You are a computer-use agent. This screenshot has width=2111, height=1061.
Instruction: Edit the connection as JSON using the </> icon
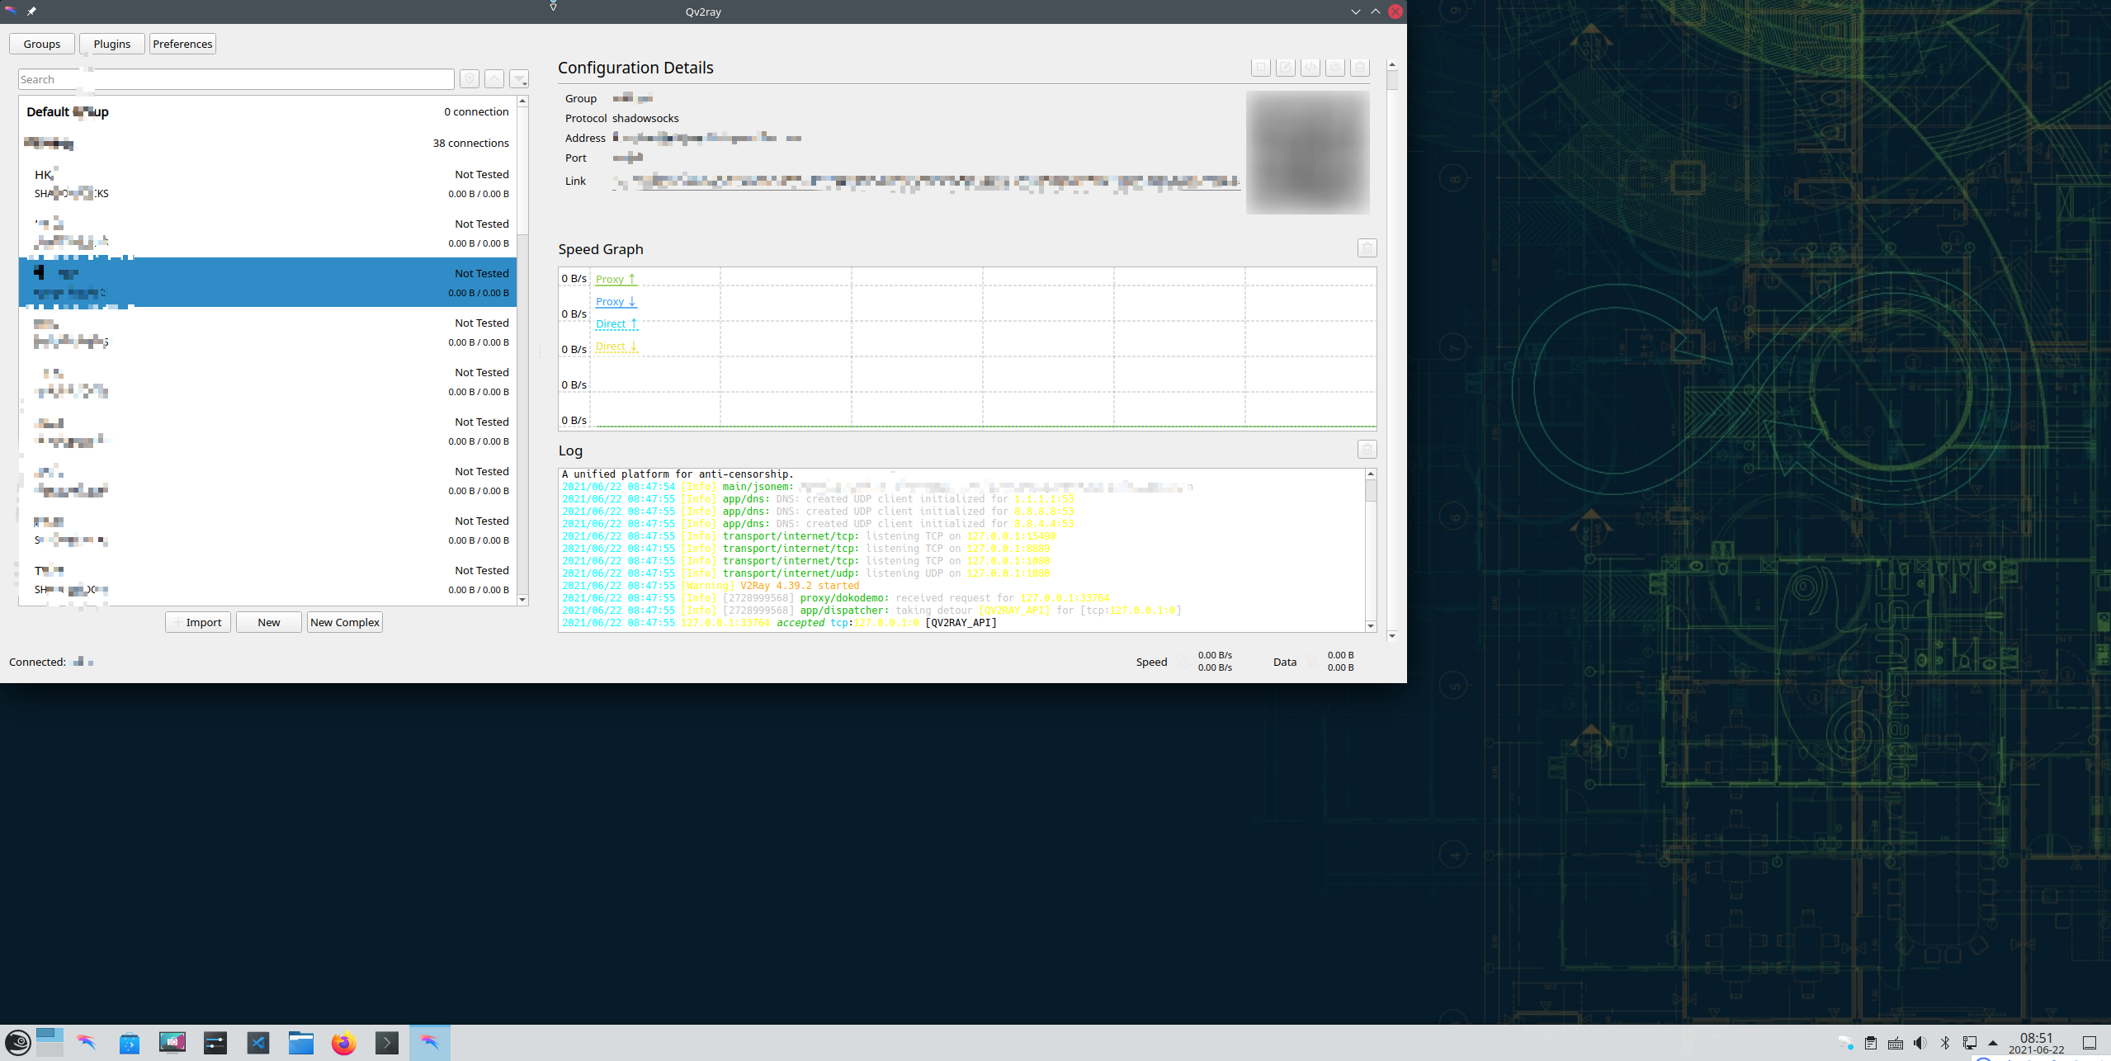pyautogui.click(x=1311, y=68)
